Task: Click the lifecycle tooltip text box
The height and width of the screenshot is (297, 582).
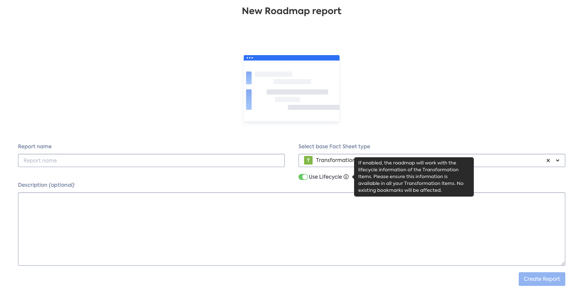Action: click(x=414, y=177)
